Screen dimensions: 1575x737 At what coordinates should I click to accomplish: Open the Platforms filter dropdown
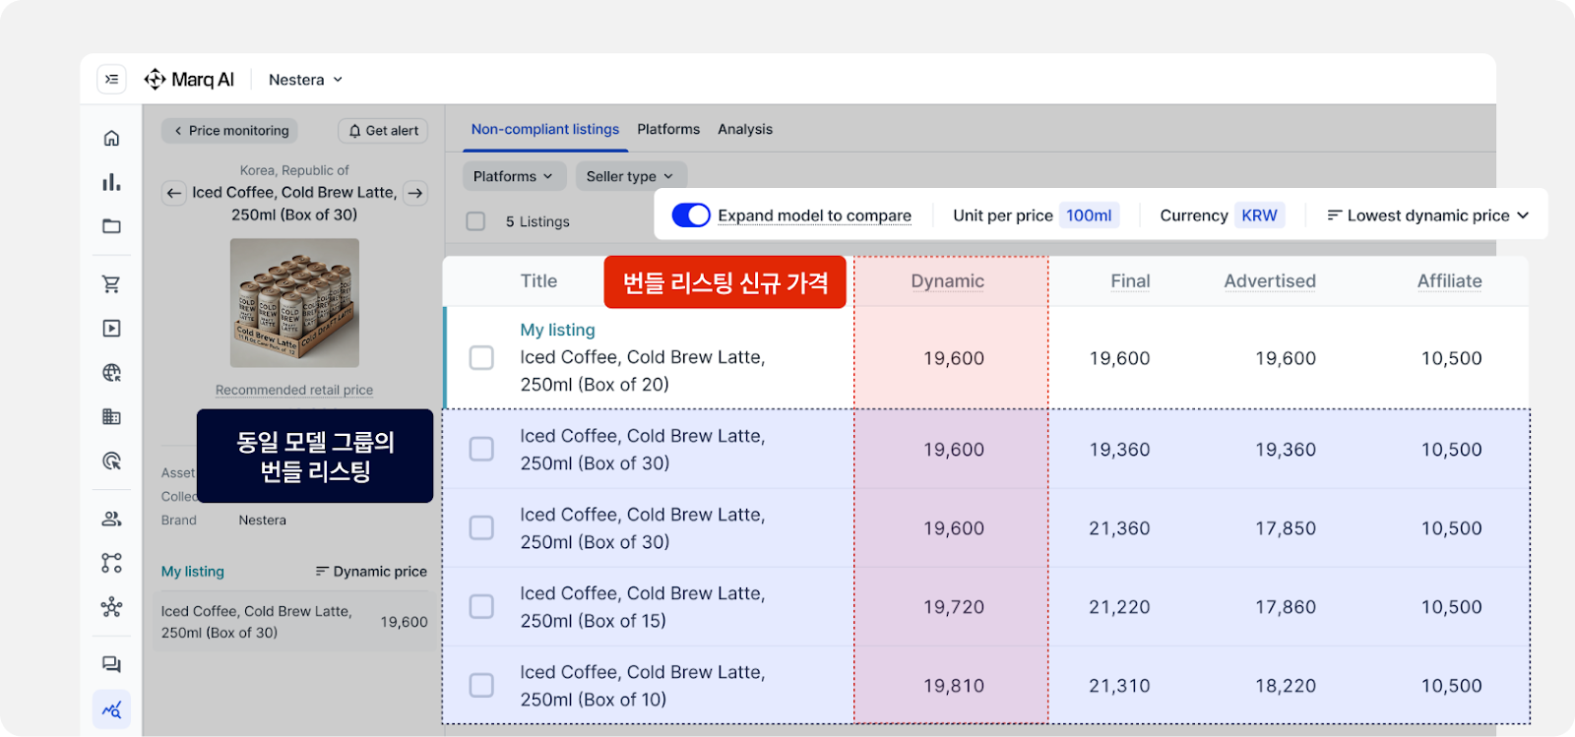pos(514,176)
